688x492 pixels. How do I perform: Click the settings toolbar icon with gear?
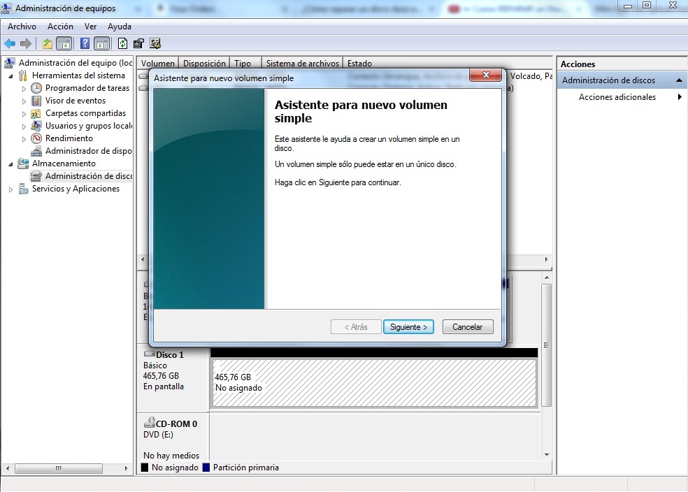point(155,43)
